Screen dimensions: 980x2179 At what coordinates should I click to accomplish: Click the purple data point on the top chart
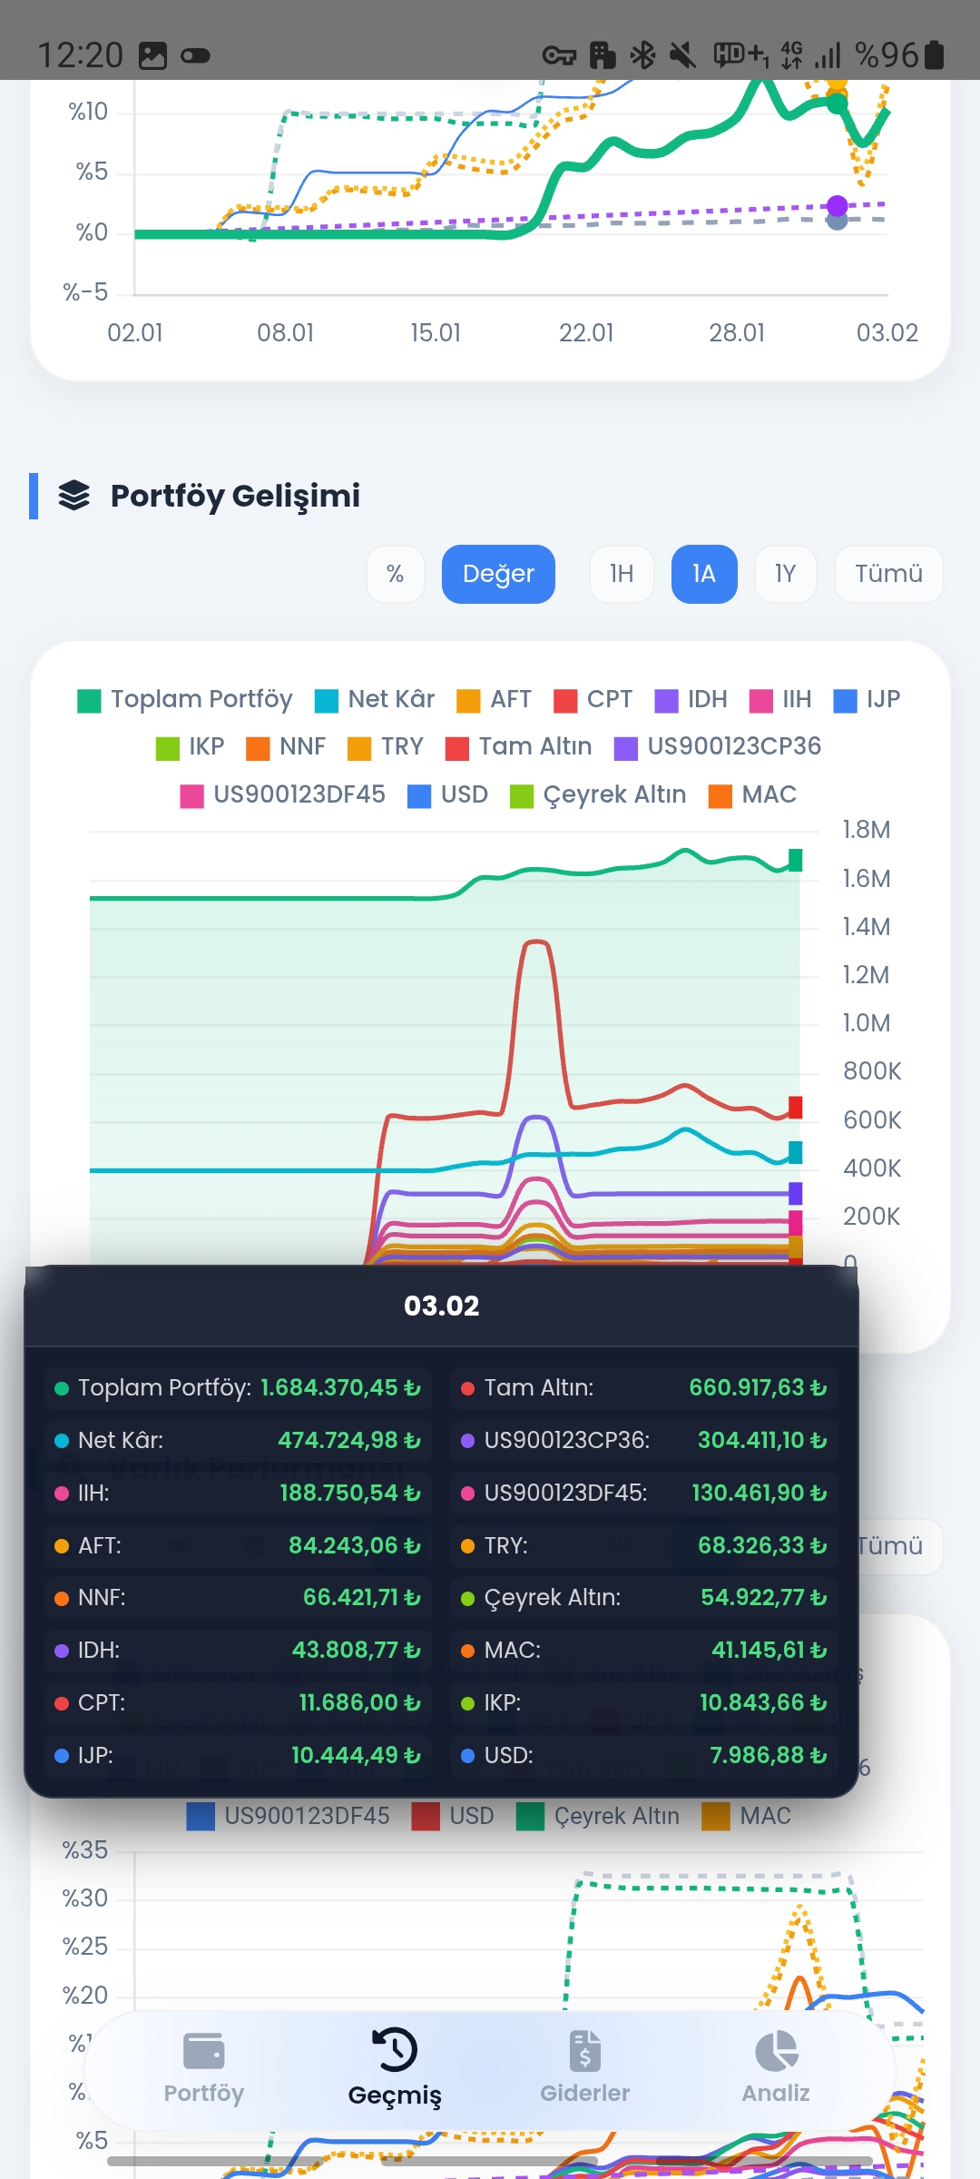[838, 205]
